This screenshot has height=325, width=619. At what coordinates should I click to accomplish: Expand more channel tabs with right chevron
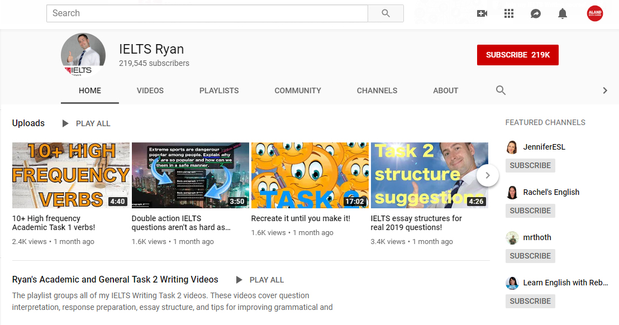click(605, 90)
